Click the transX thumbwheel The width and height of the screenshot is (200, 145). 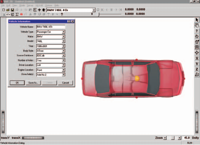33,138
